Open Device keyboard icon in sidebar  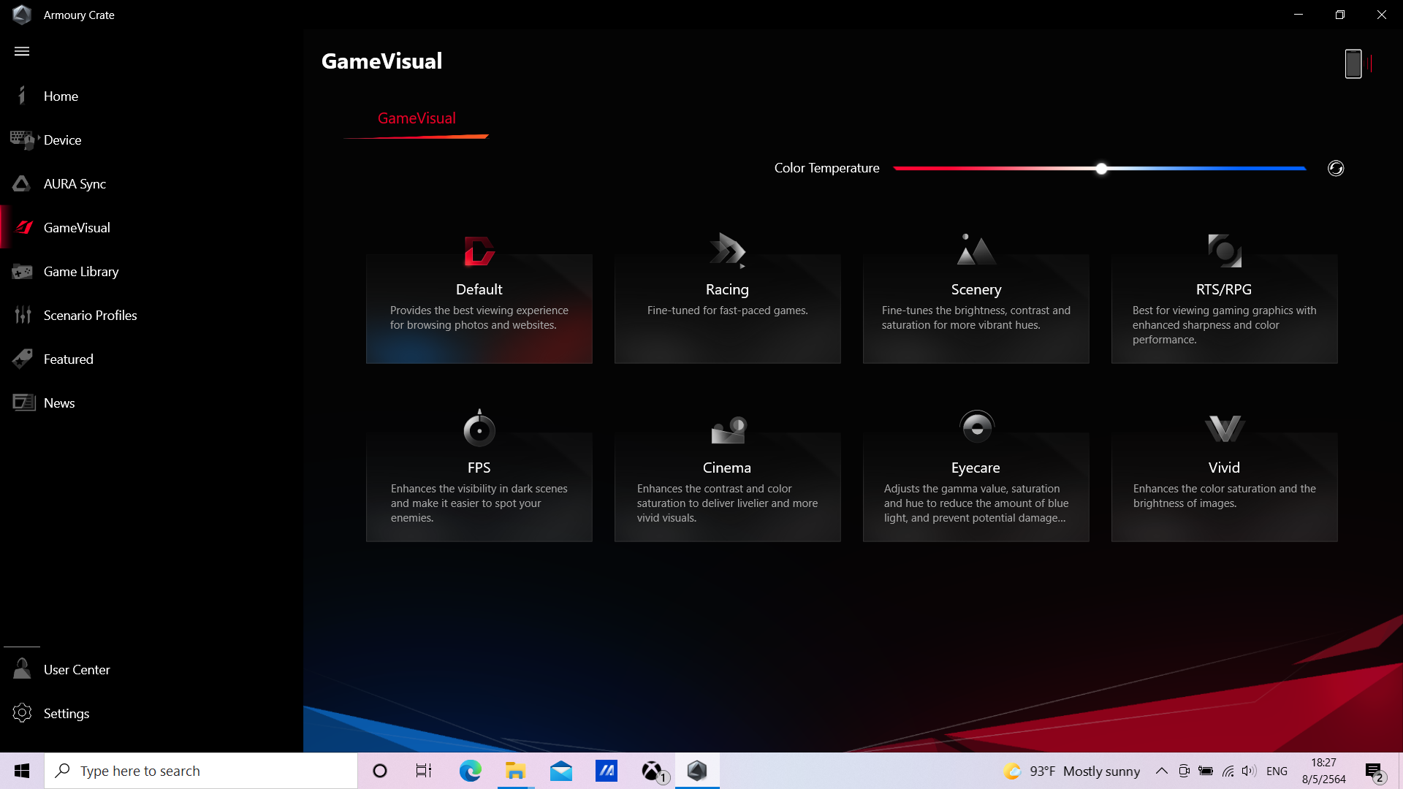point(23,140)
